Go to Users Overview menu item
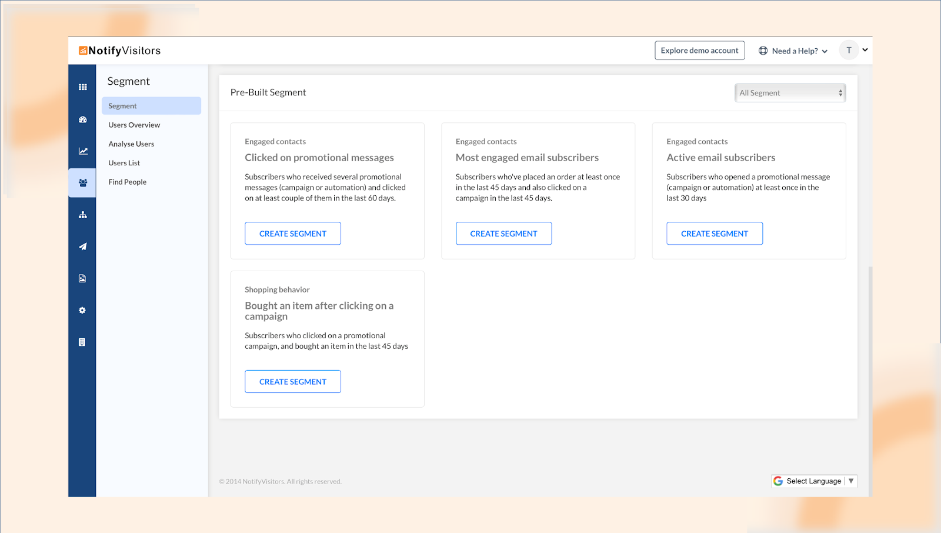This screenshot has width=941, height=533. pyautogui.click(x=134, y=125)
